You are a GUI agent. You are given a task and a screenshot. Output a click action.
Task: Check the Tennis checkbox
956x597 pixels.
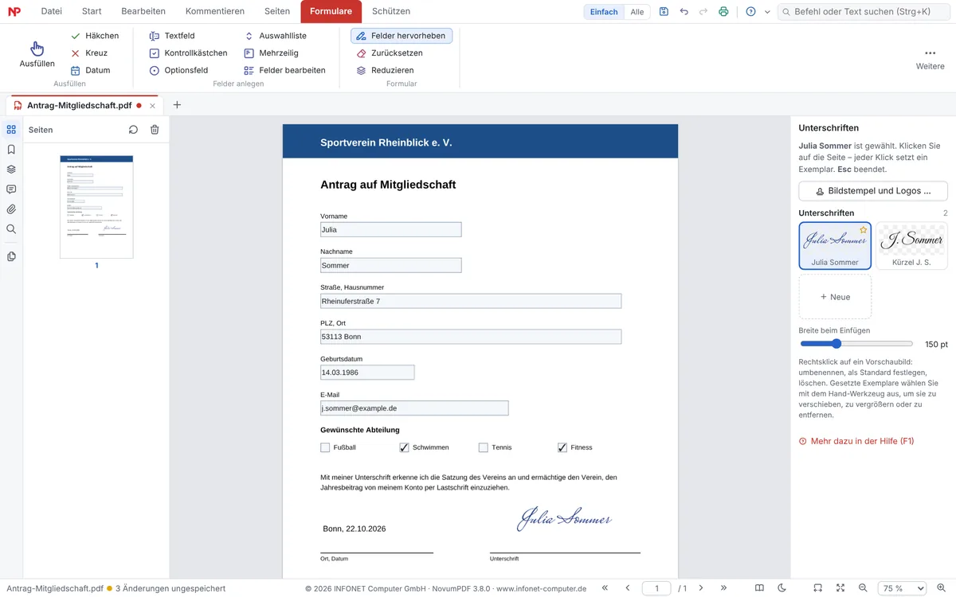(483, 447)
